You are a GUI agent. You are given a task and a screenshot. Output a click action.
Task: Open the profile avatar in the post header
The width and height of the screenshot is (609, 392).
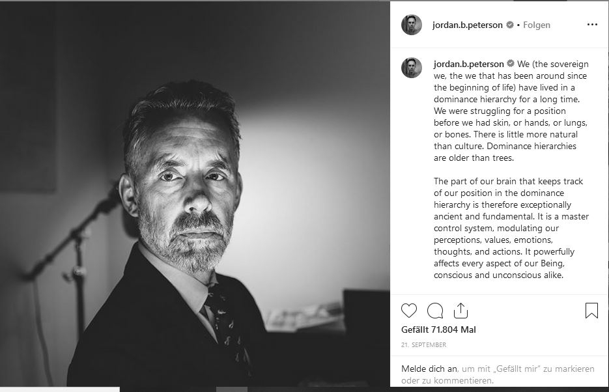pyautogui.click(x=411, y=25)
